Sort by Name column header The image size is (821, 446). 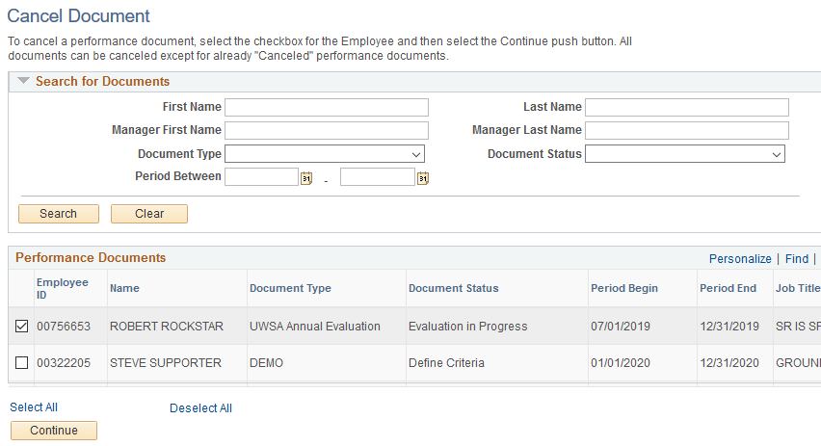[124, 288]
